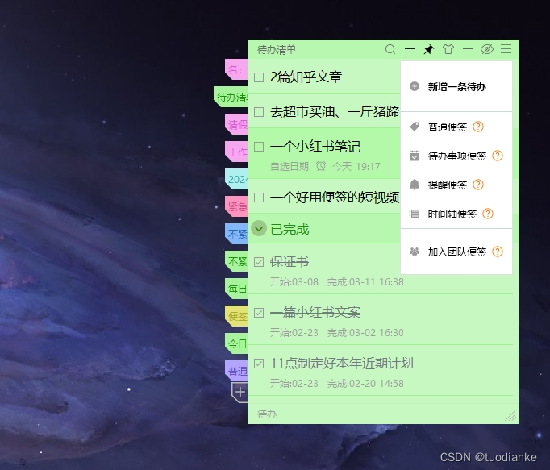Click the tag icon beside 普通便签

(415, 127)
